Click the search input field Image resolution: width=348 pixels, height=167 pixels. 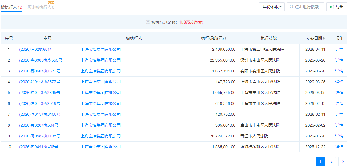(308, 7)
